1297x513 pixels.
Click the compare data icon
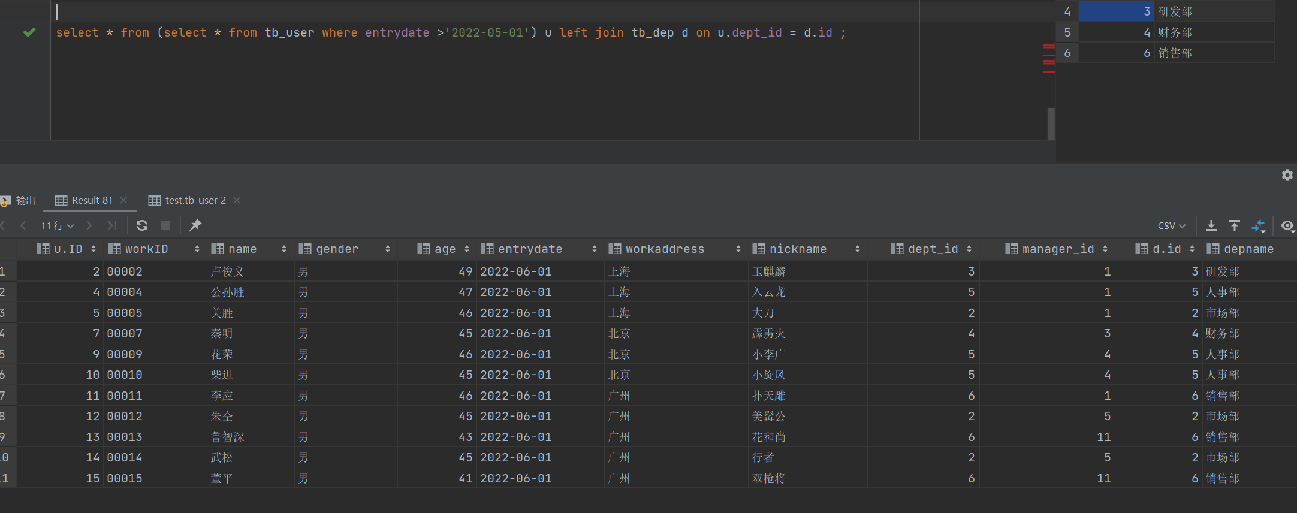tap(1259, 226)
